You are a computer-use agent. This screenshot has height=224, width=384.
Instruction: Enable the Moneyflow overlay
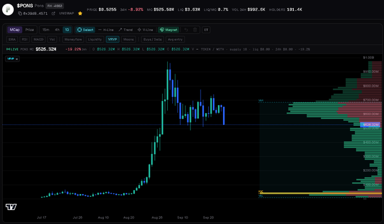[73, 39]
